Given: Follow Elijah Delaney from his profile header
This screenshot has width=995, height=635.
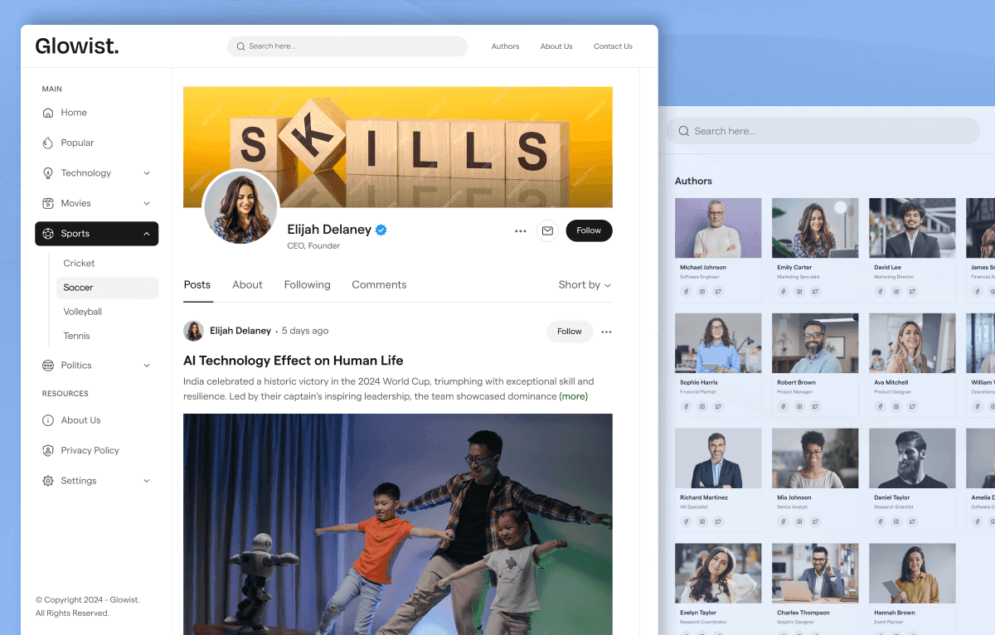Looking at the screenshot, I should pos(589,230).
